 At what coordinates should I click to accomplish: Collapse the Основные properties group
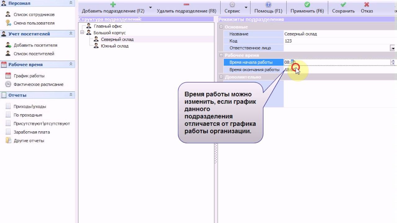221,27
